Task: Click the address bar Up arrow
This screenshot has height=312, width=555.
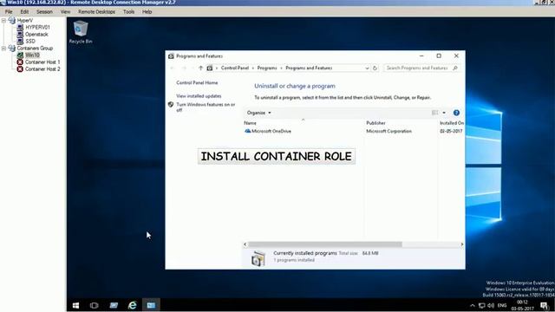Action: (200, 68)
